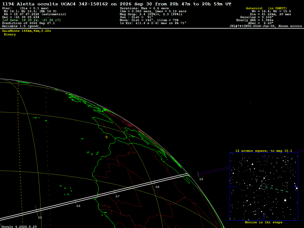Click the white occultation path band
Viewport: 304px width, 228px height.
(94, 197)
